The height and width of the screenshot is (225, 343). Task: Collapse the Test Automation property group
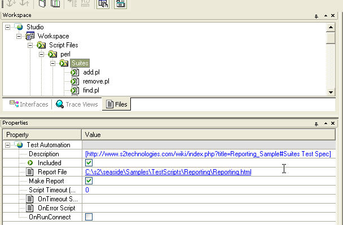pyautogui.click(x=8, y=145)
